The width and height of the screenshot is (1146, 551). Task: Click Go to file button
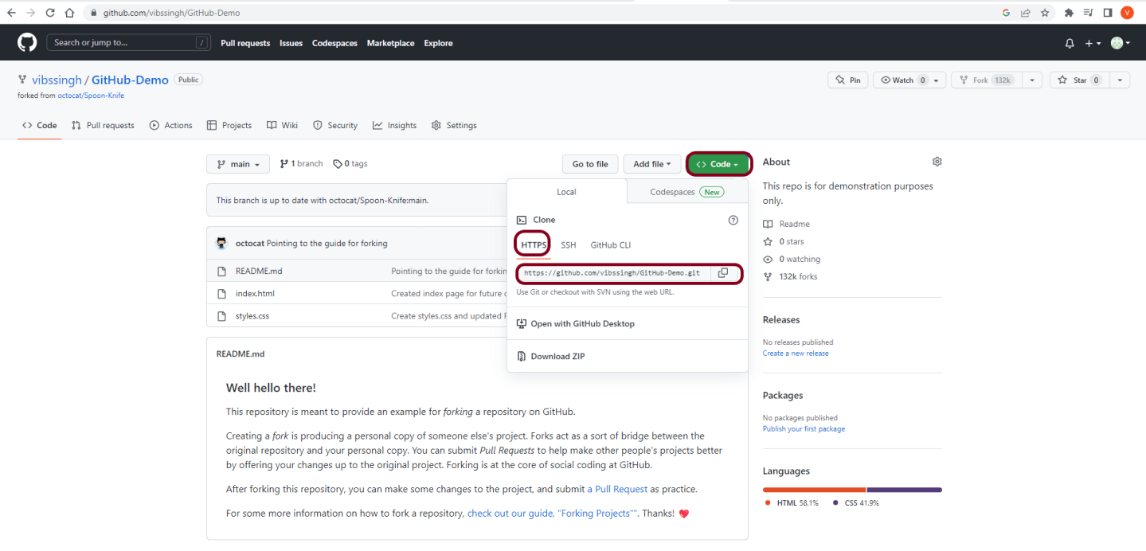[x=590, y=164]
